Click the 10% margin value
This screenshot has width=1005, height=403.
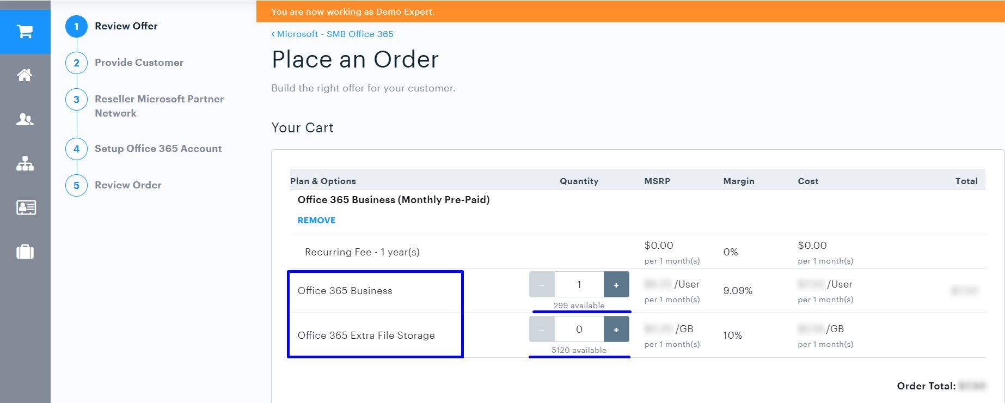(x=732, y=335)
